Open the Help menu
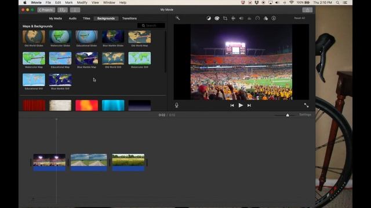 point(122,2)
